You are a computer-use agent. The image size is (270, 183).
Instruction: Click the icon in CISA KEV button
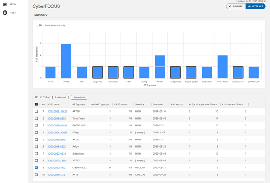click(230, 6)
